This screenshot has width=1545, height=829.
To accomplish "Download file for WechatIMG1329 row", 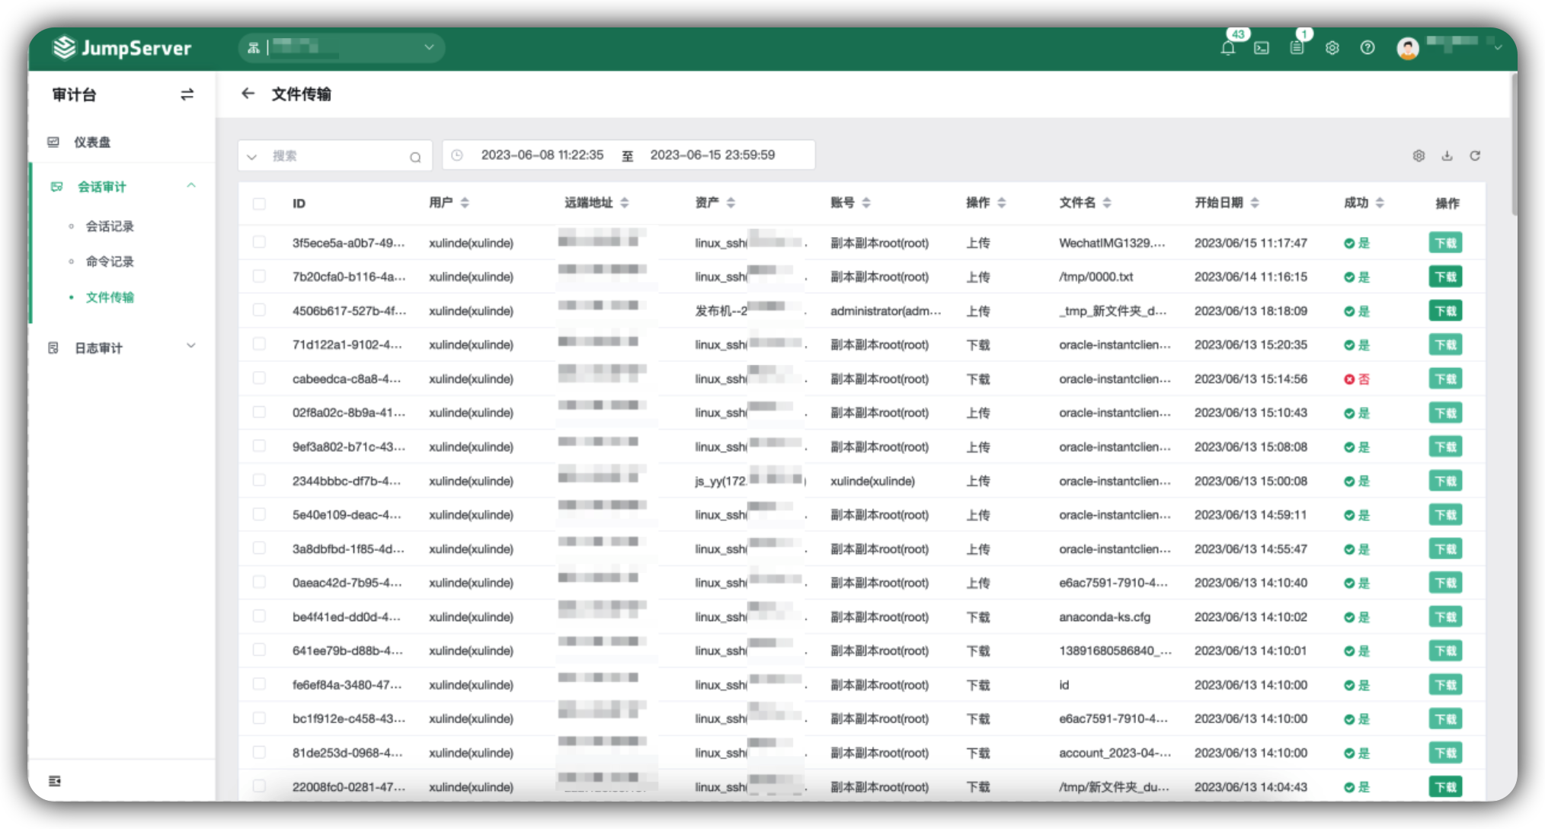I will (x=1445, y=243).
